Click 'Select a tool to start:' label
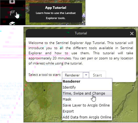 tap(45, 75)
